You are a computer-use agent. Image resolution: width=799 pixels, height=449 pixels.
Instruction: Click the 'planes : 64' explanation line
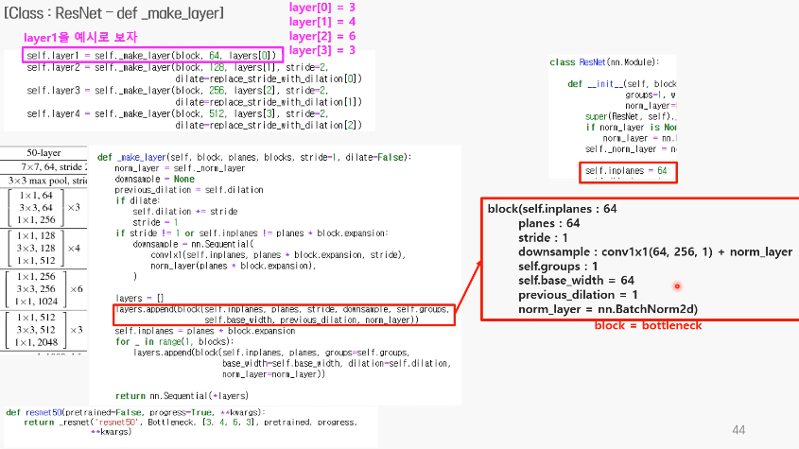549,223
